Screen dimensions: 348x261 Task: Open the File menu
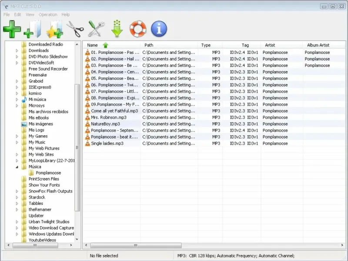[x=7, y=15]
